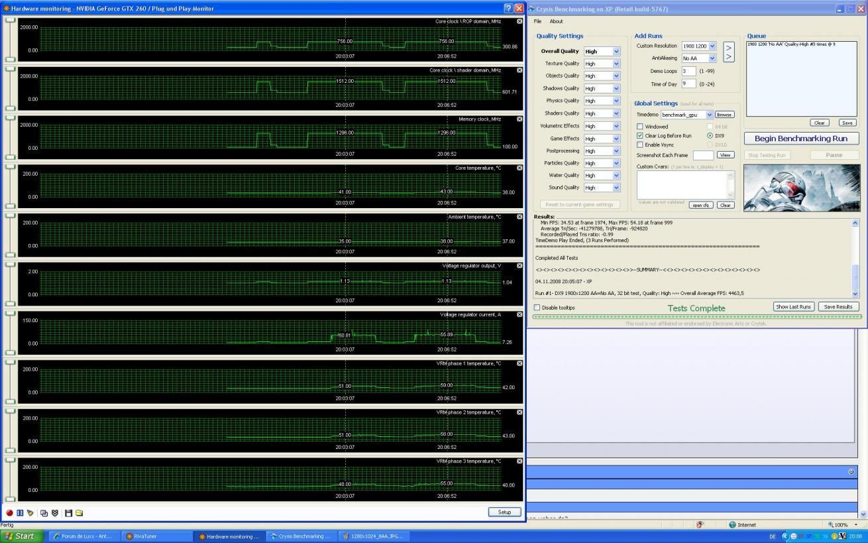Open the Overall Quality dropdown
Image resolution: width=868 pixels, height=543 pixels.
[x=616, y=51]
